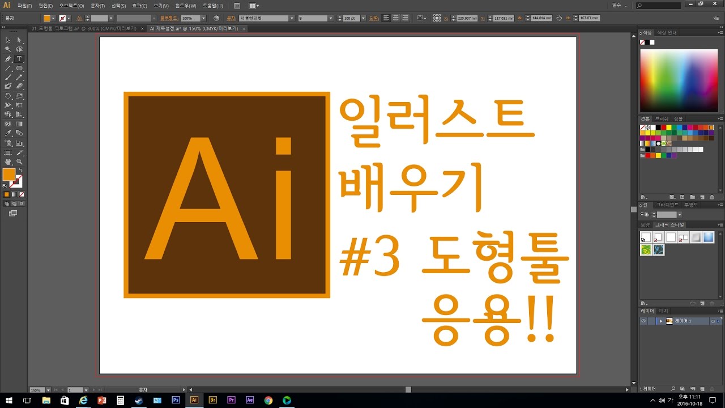This screenshot has height=408, width=725.
Task: Select the Zoom tool
Action: coord(19,161)
